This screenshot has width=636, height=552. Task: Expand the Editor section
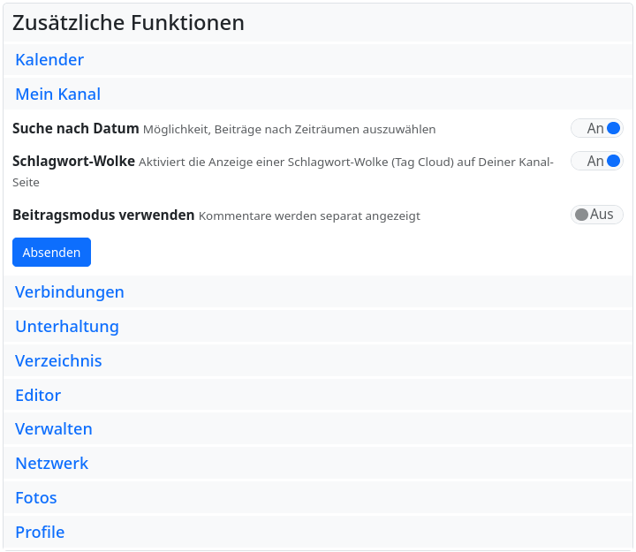point(38,396)
